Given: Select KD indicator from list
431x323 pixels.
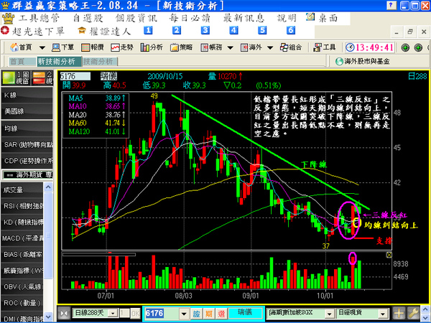Looking at the screenshot, I should click(x=22, y=223).
